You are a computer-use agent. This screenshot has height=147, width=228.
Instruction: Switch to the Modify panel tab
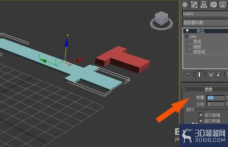coord(194,5)
